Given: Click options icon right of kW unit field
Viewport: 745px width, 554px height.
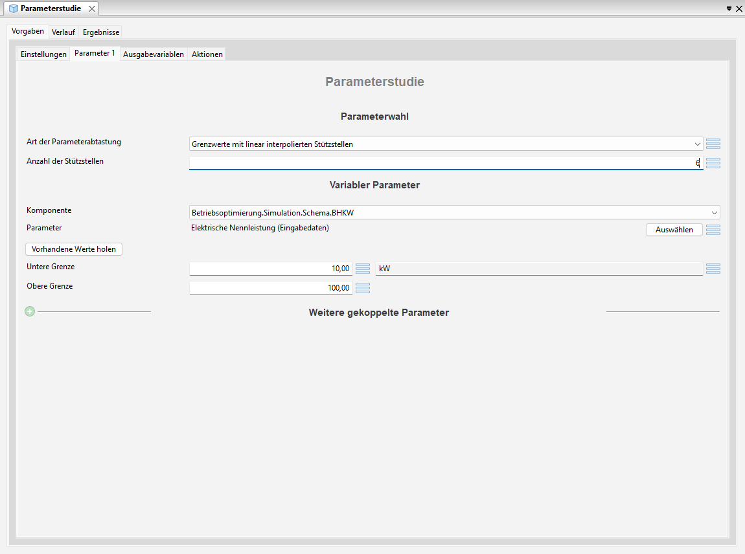Looking at the screenshot, I should click(713, 269).
